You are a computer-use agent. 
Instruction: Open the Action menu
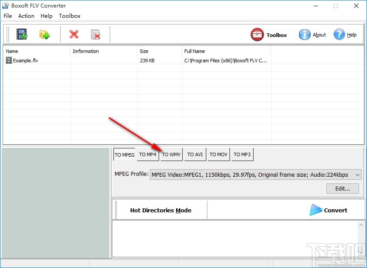(26, 16)
